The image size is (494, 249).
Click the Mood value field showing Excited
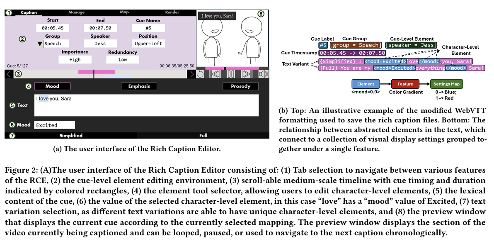55,125
